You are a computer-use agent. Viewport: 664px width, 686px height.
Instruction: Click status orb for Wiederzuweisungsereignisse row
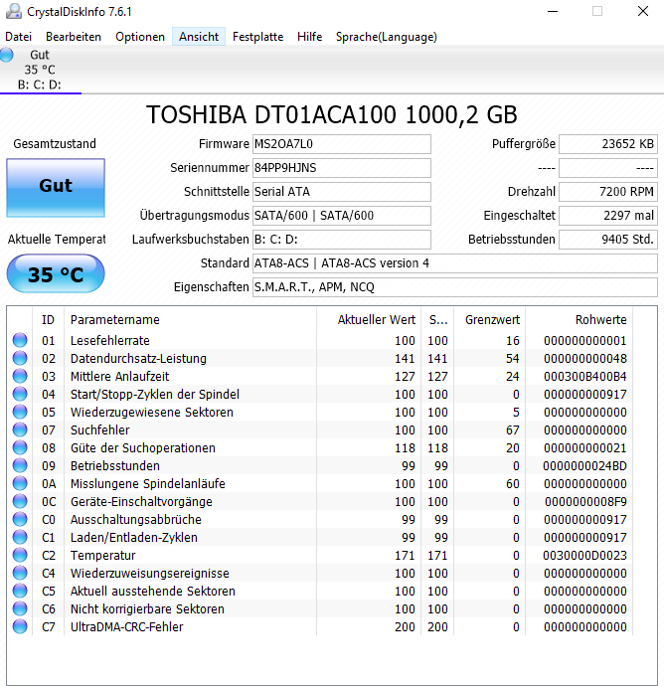20,573
